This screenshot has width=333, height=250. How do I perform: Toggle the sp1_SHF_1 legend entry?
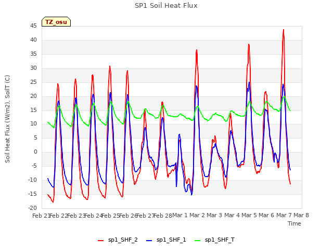pyautogui.click(x=166, y=240)
